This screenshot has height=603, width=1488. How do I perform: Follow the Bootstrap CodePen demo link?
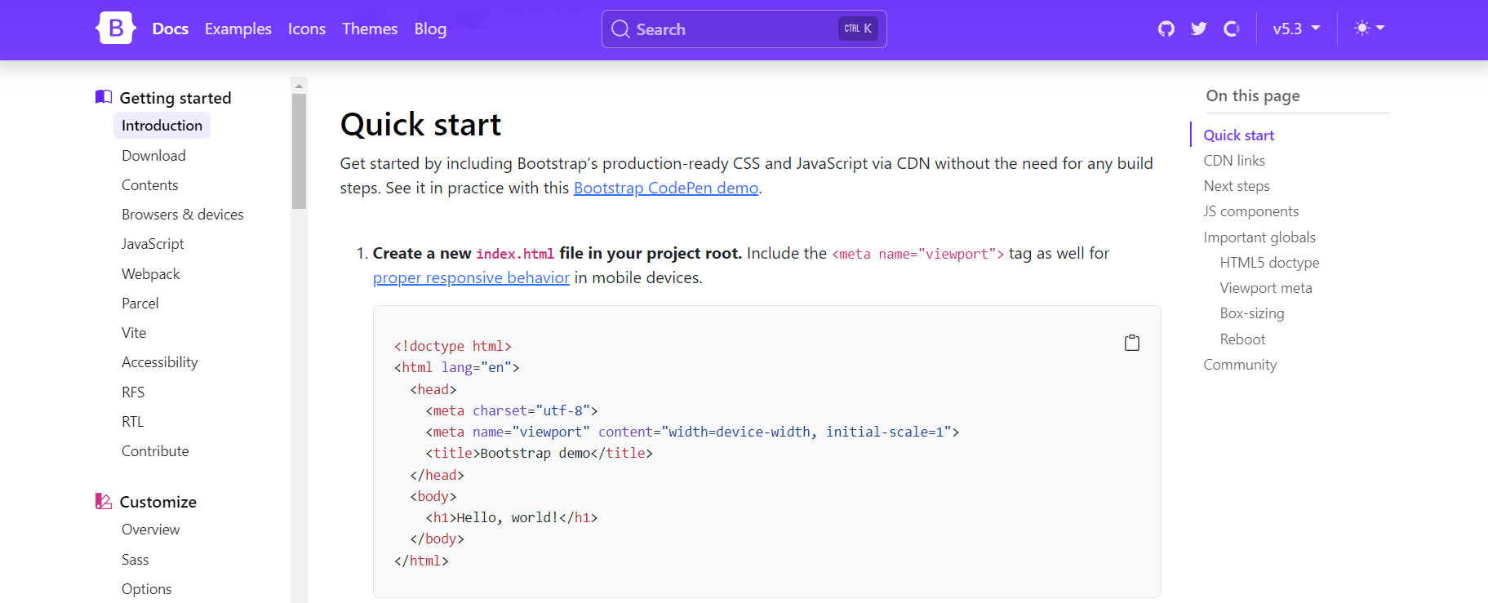[x=666, y=188]
